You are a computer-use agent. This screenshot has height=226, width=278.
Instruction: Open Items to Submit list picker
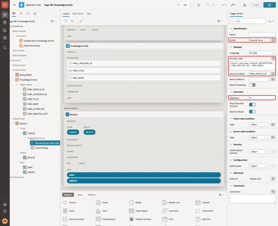(x=273, y=74)
